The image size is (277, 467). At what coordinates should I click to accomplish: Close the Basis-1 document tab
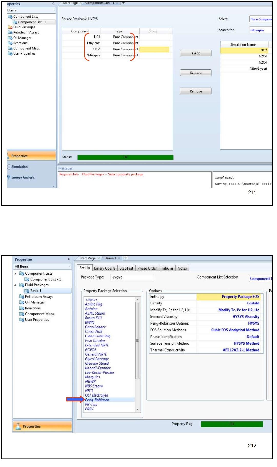[119, 258]
